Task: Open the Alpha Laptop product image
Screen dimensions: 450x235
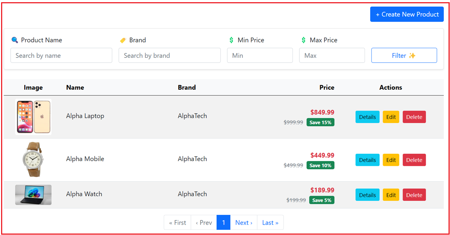Action: pyautogui.click(x=33, y=117)
